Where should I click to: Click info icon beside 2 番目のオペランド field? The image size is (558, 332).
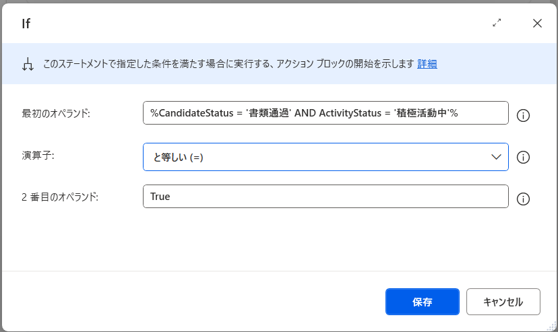coord(523,199)
